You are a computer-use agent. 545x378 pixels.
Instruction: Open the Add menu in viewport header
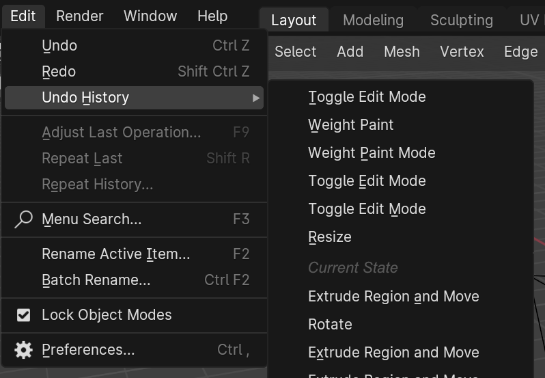[x=350, y=52]
